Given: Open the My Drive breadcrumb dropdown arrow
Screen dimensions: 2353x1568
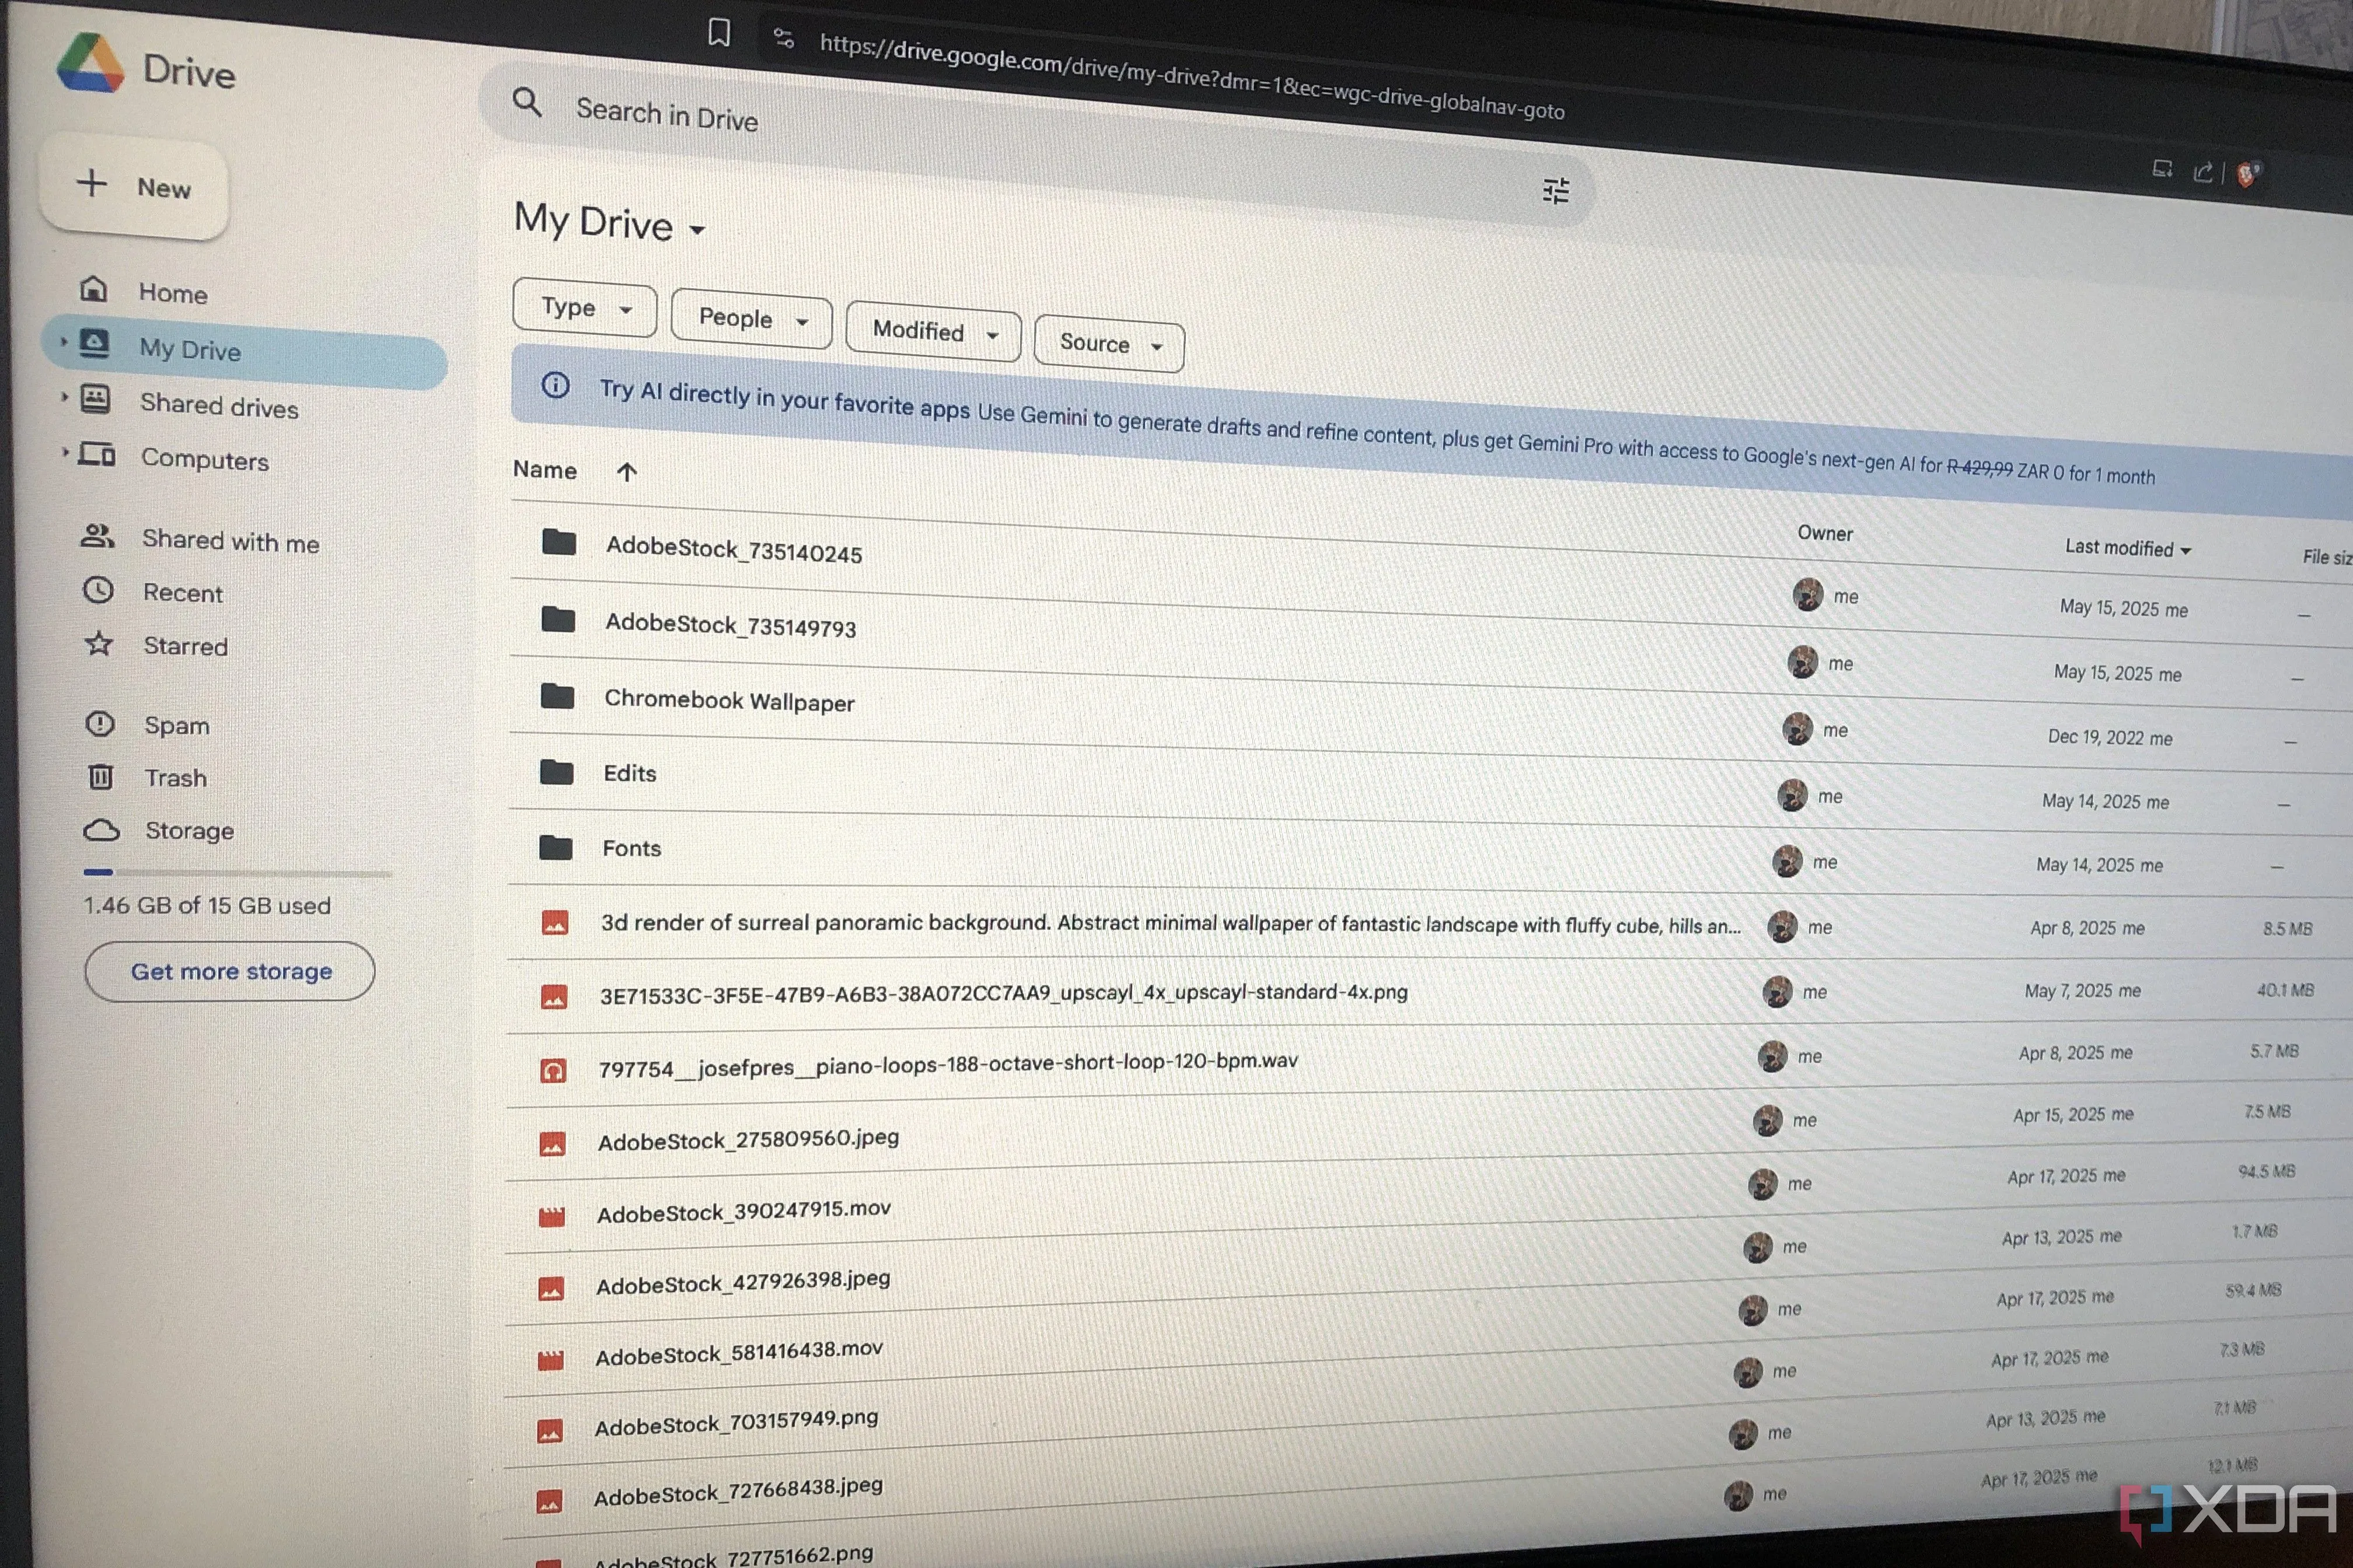Looking at the screenshot, I should click(697, 230).
